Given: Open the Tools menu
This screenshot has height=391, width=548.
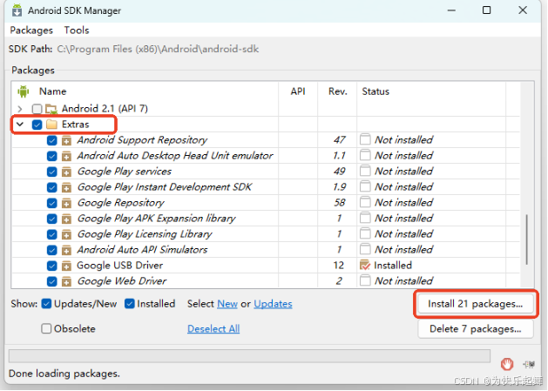Looking at the screenshot, I should coord(76,30).
